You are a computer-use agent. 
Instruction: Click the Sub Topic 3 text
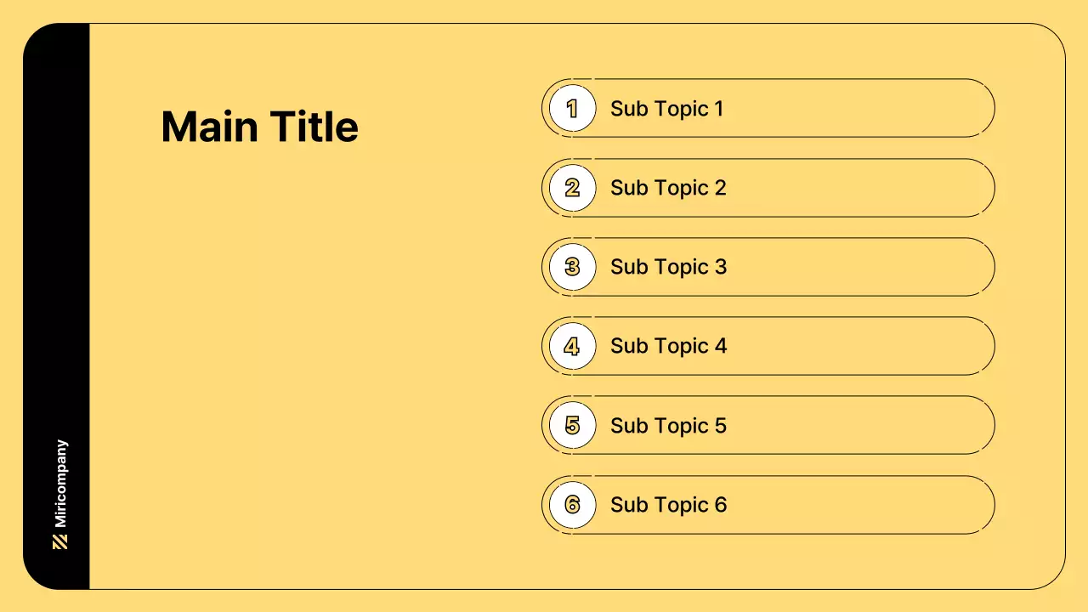click(x=668, y=267)
